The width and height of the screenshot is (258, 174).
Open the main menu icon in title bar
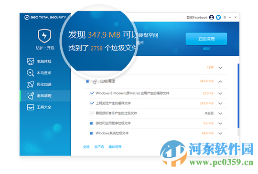point(225,17)
